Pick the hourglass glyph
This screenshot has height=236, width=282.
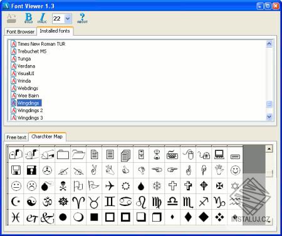click(157, 155)
